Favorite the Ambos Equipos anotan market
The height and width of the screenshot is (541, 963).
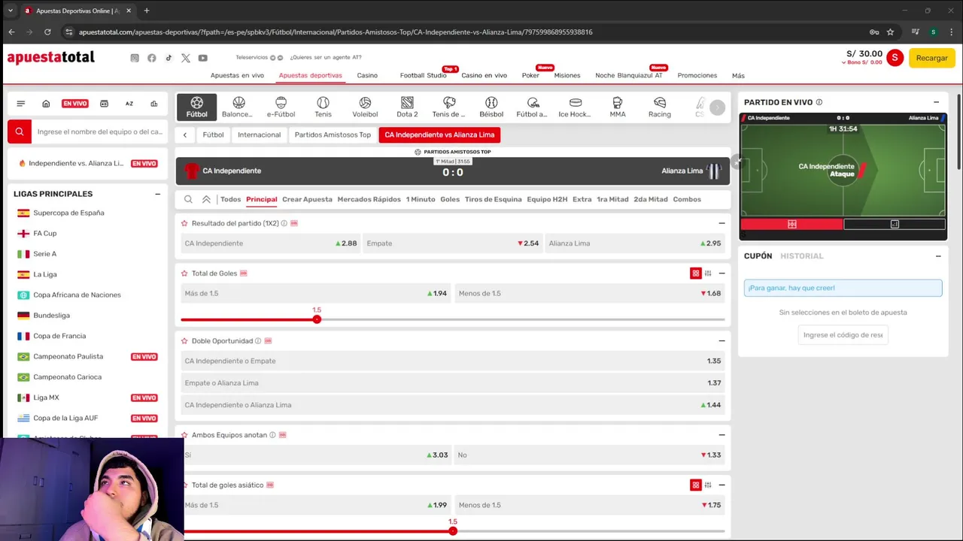[184, 434]
